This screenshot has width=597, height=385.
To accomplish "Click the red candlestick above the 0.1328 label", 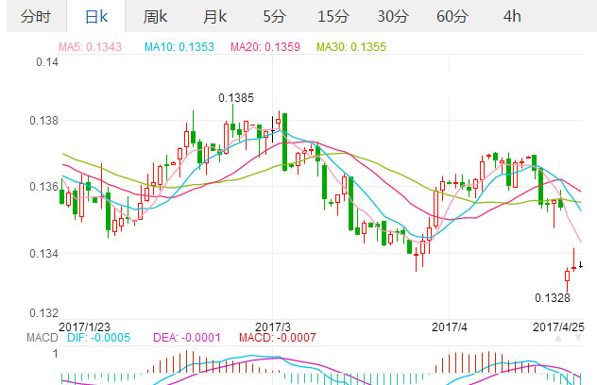I will point(568,276).
